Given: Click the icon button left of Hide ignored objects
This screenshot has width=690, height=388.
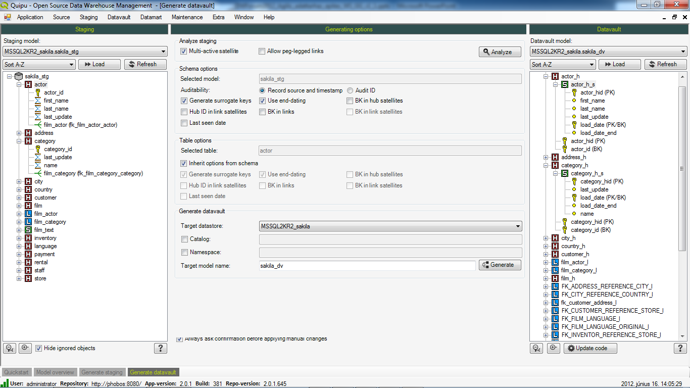Looking at the screenshot, I should pyautogui.click(x=25, y=348).
